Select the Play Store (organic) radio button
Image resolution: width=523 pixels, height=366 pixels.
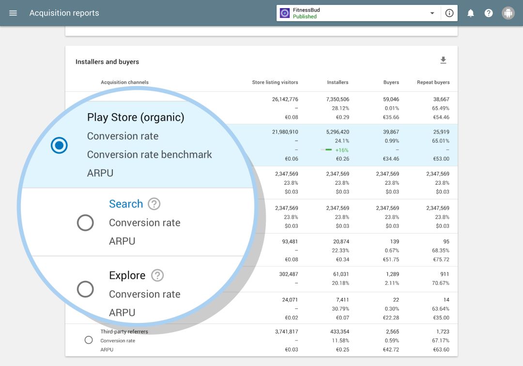pyautogui.click(x=59, y=145)
